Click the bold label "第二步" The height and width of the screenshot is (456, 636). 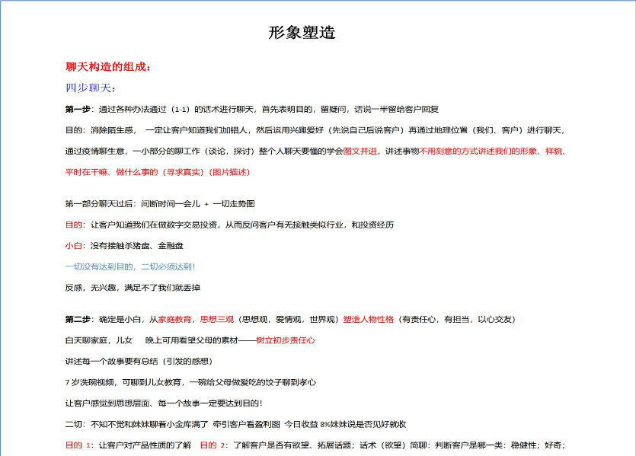click(78, 320)
